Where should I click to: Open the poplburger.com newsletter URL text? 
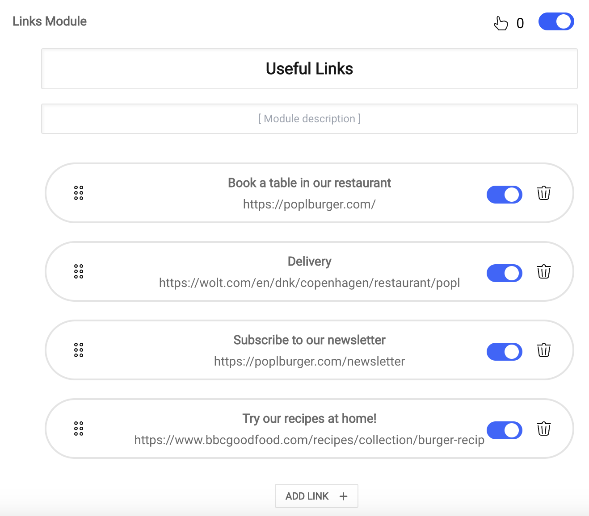[x=309, y=361]
